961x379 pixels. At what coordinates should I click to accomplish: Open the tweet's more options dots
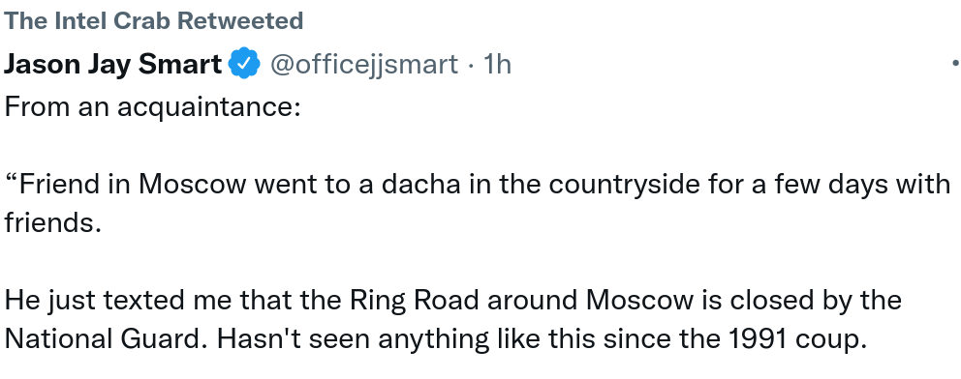point(956,64)
